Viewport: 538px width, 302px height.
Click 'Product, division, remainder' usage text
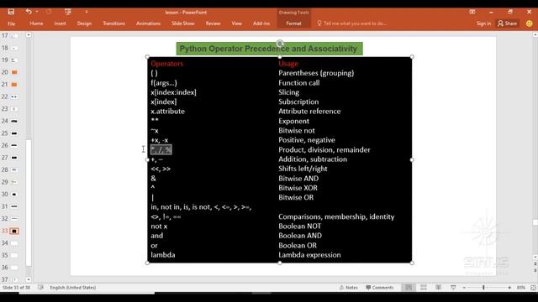pos(324,150)
